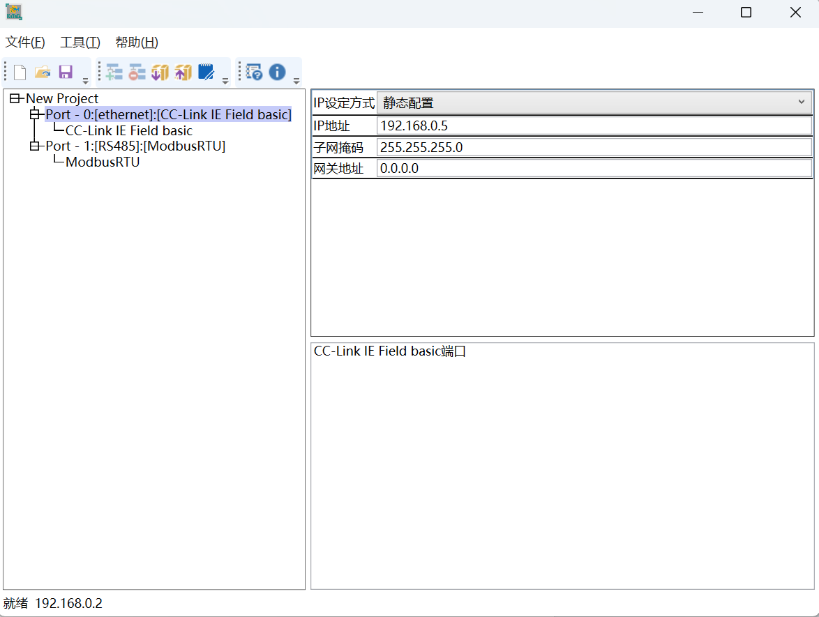Save the project with floppy icon

coord(66,72)
